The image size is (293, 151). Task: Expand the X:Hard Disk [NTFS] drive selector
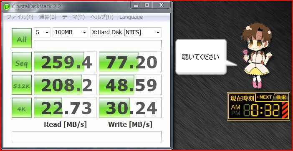click(x=126, y=33)
